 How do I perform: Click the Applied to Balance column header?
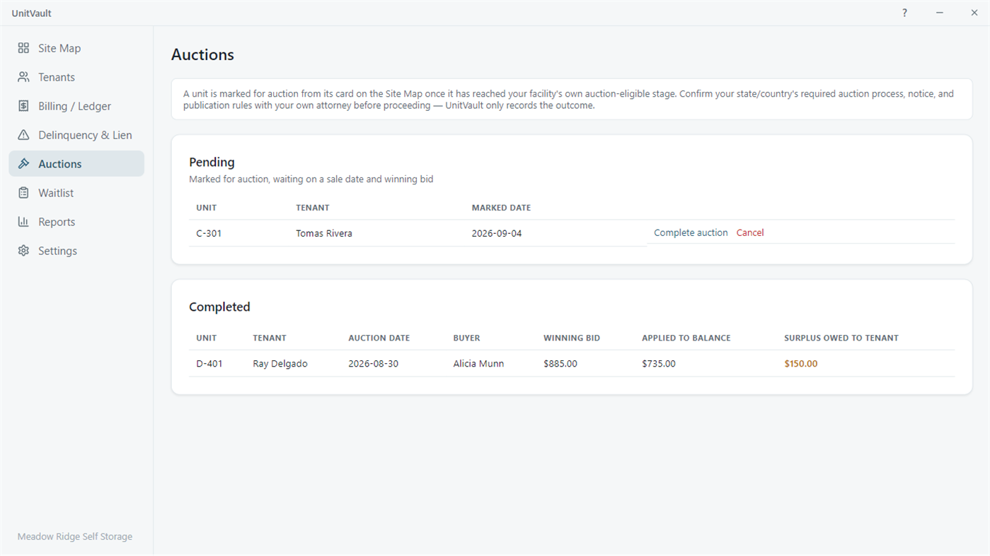[x=686, y=338]
